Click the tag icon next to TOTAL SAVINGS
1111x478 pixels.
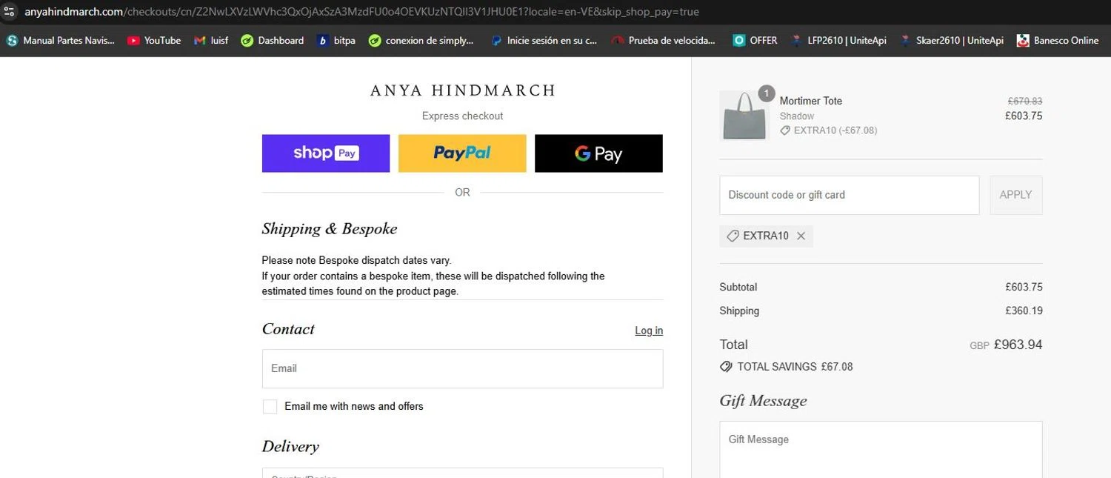(726, 367)
